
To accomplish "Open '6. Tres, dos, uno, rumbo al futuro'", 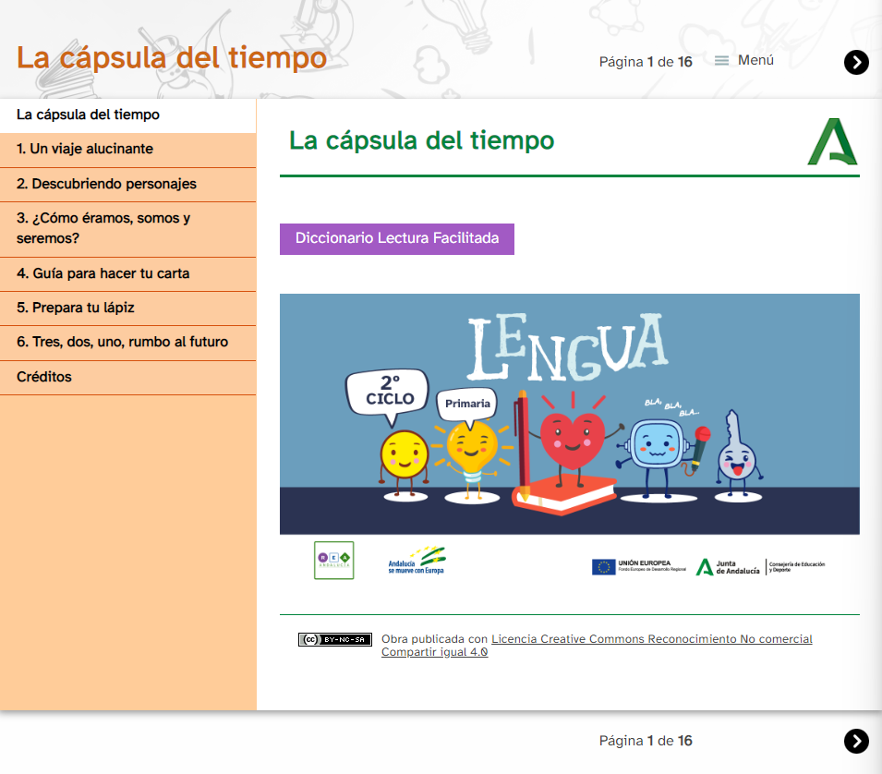I will click(128, 343).
